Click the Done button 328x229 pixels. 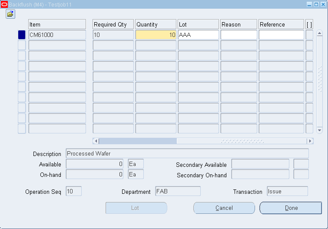(x=291, y=208)
